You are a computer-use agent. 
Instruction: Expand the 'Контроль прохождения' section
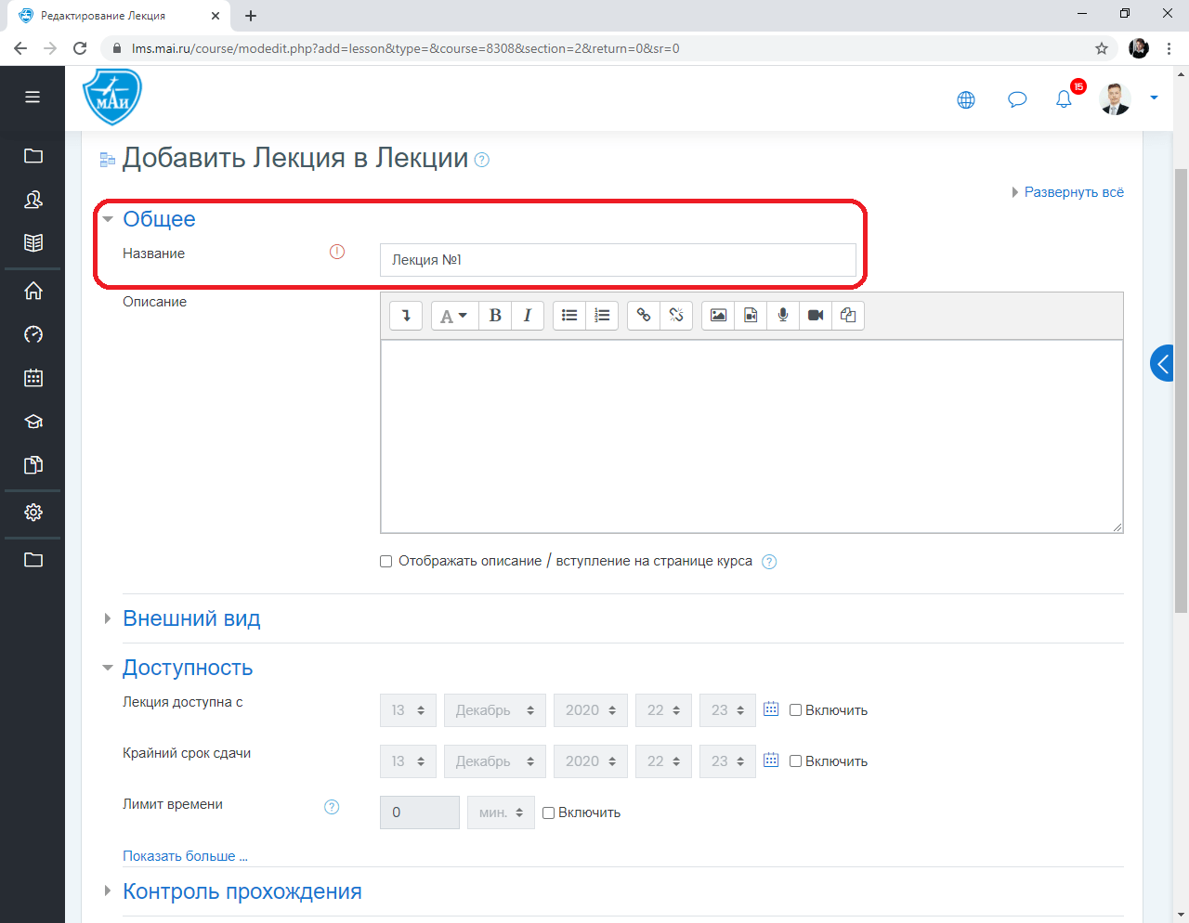click(242, 891)
